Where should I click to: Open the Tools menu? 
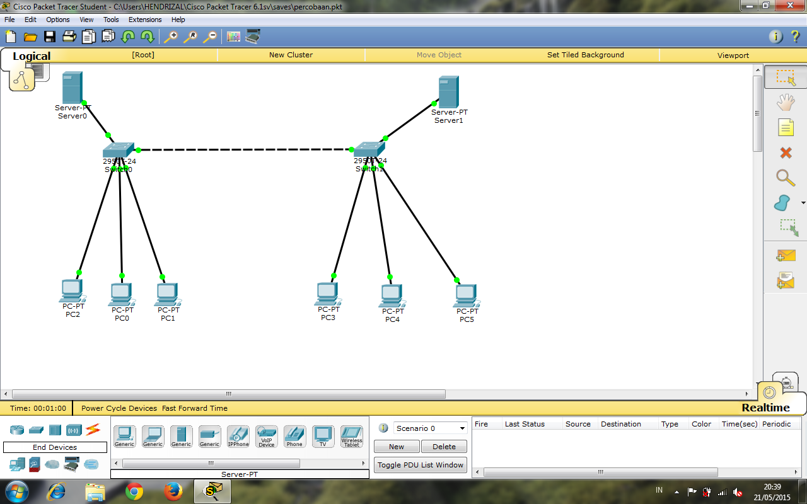(x=111, y=20)
